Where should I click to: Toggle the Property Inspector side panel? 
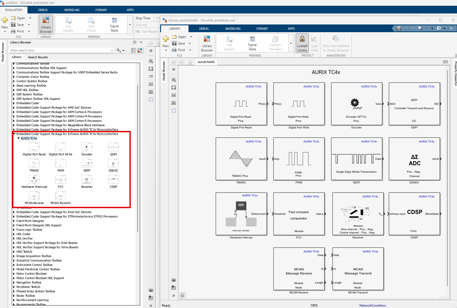455,74
